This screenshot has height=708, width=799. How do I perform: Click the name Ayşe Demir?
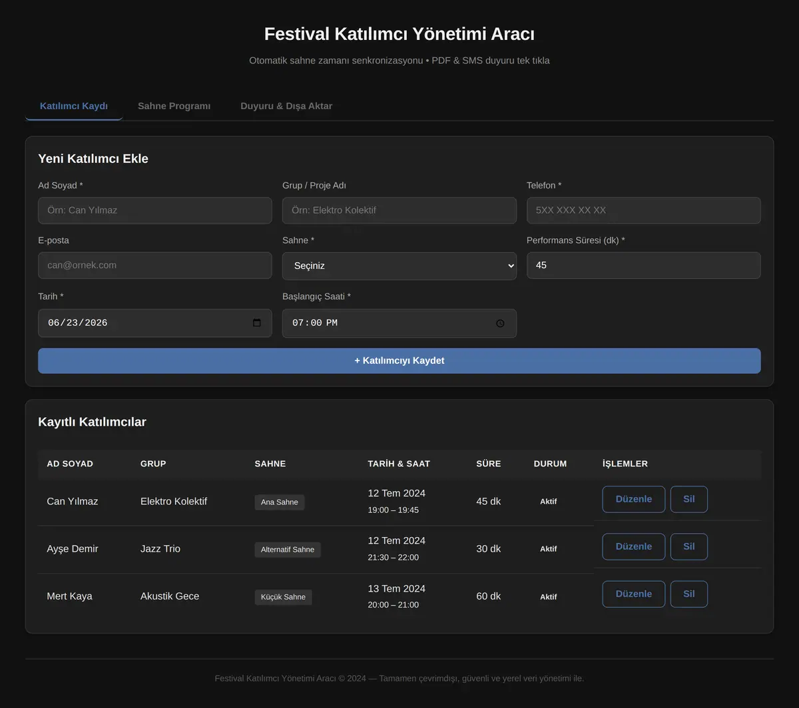(x=73, y=549)
